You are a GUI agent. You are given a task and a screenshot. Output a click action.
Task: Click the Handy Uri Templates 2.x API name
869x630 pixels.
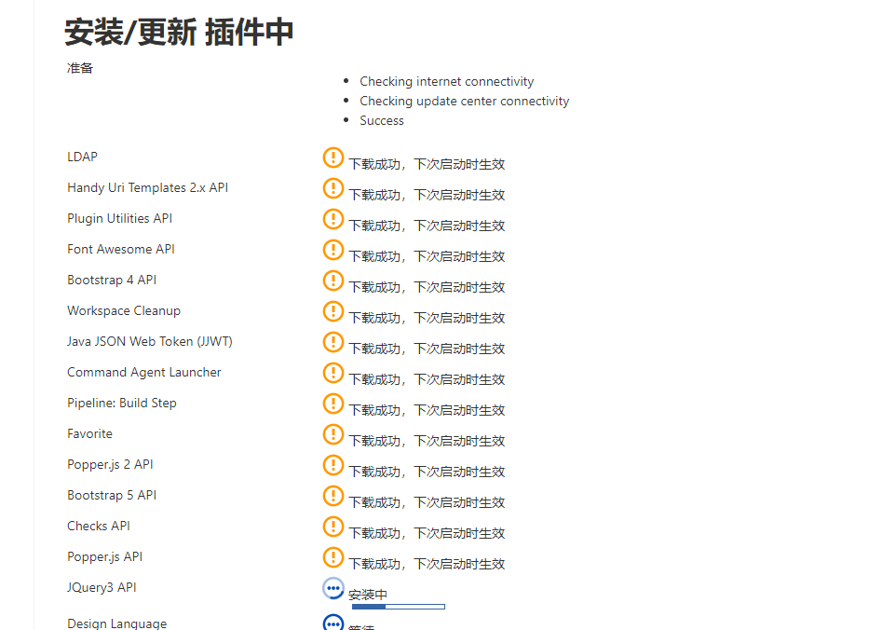click(x=147, y=187)
